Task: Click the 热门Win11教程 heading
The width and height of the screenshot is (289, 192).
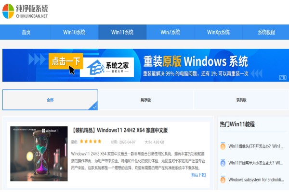Action: (x=237, y=124)
